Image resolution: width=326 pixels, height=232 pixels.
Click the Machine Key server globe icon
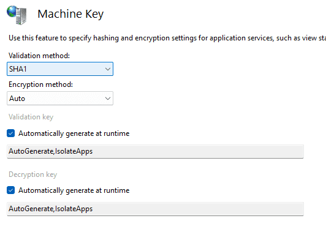17,15
